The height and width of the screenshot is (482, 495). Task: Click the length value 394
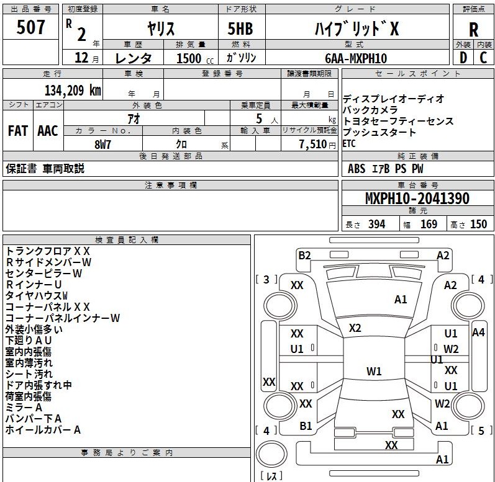[x=376, y=224]
